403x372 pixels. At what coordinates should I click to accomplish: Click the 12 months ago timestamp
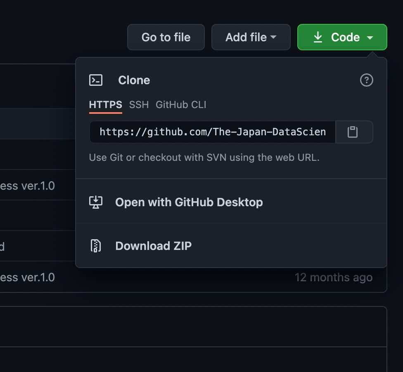pyautogui.click(x=334, y=278)
